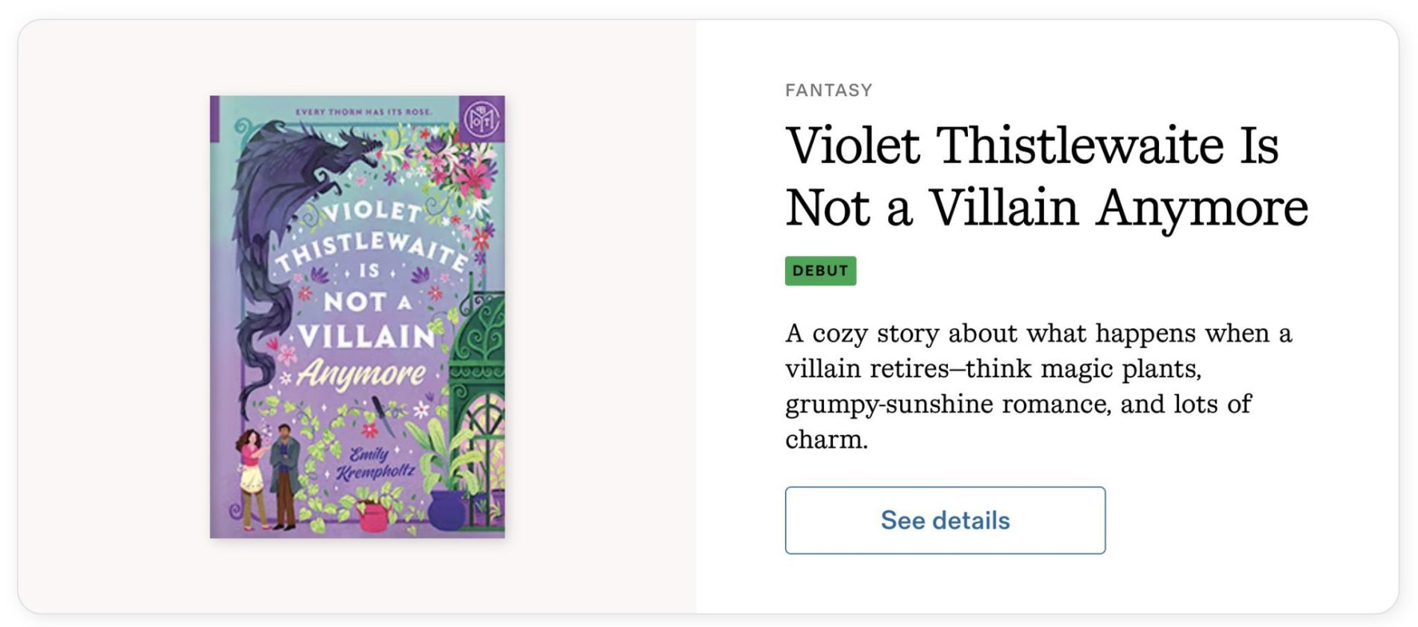Click the heading line "Not a Villain Anymore"
This screenshot has height=627, width=1418.
pyautogui.click(x=1046, y=208)
